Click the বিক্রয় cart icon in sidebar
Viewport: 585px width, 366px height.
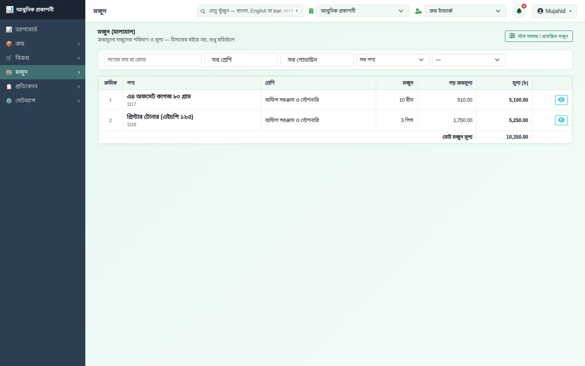(x=9, y=58)
